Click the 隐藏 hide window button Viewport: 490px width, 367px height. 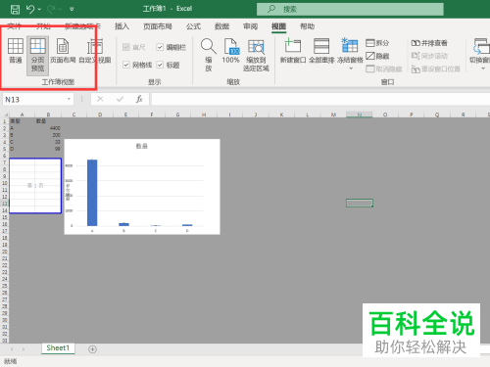[377, 56]
